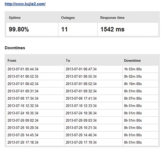Select the 2013-07-26 17:18:34 From cell

[x=23, y=142]
